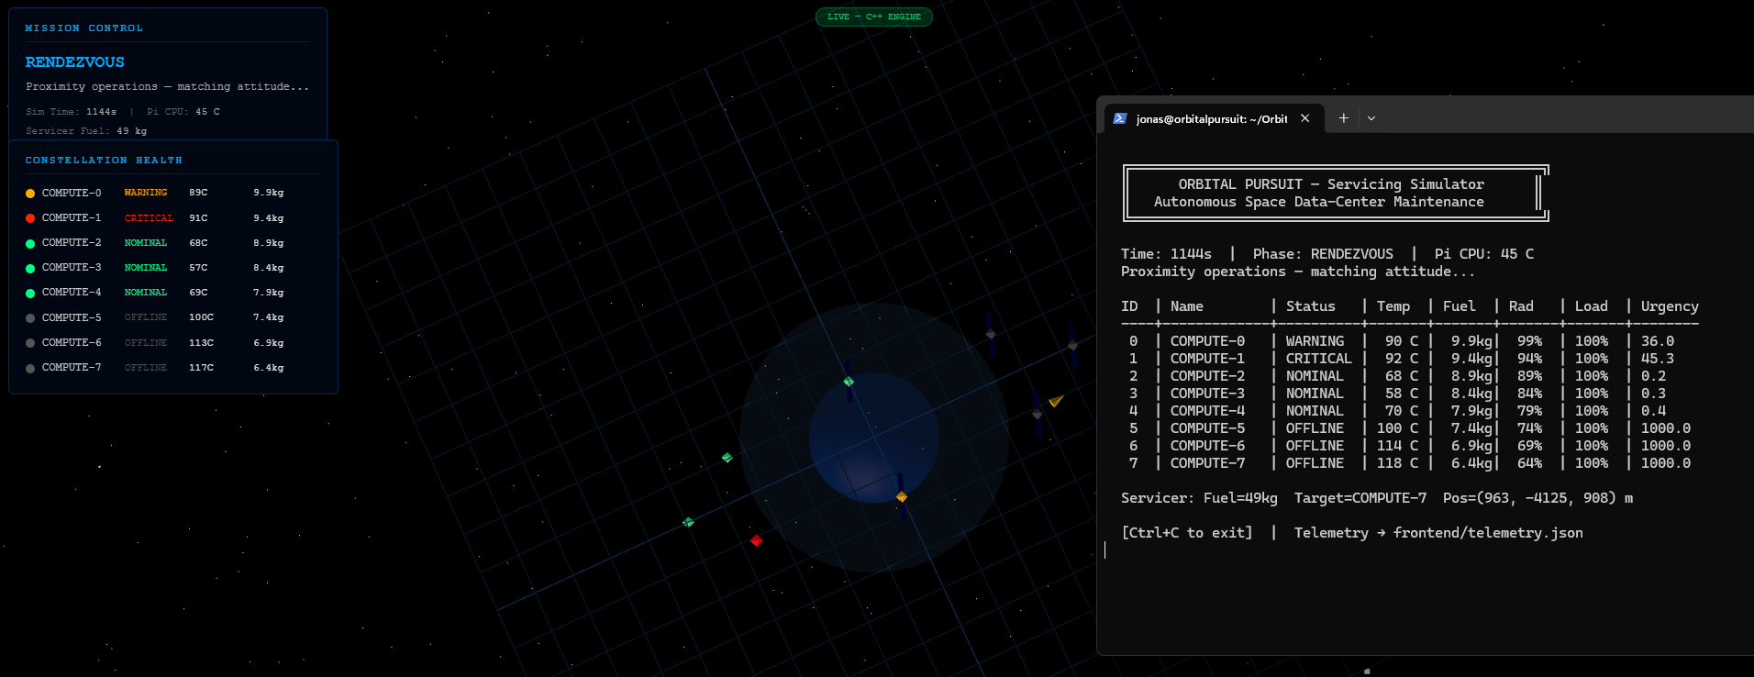The height and width of the screenshot is (677, 1754).
Task: Click the WARNING status of COMPUTE-0
Action: [x=146, y=193]
